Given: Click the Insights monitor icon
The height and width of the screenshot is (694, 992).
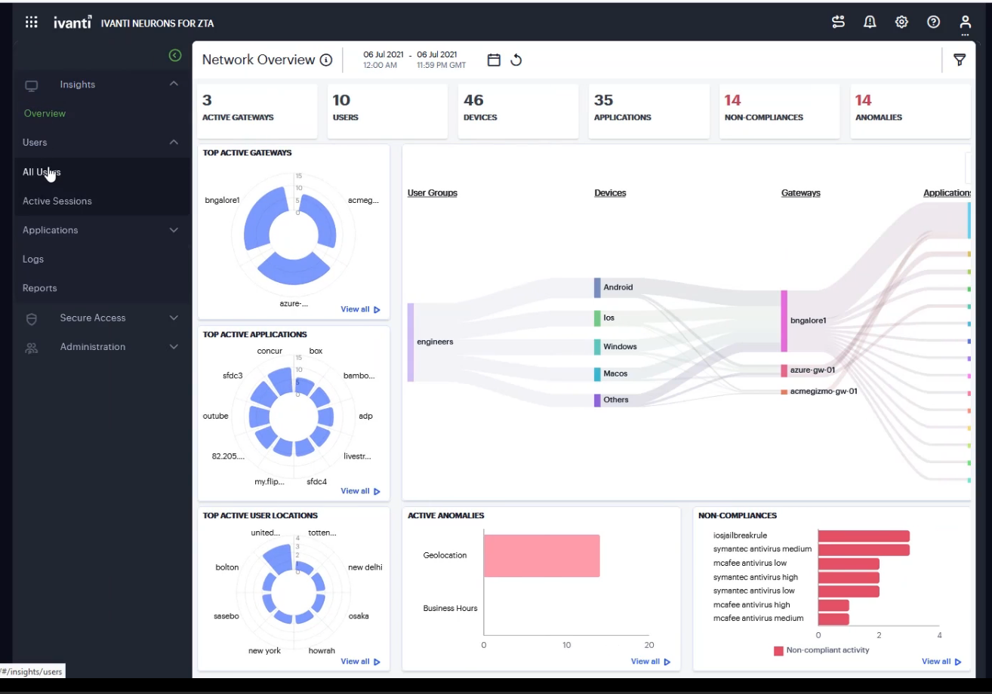Looking at the screenshot, I should 32,85.
